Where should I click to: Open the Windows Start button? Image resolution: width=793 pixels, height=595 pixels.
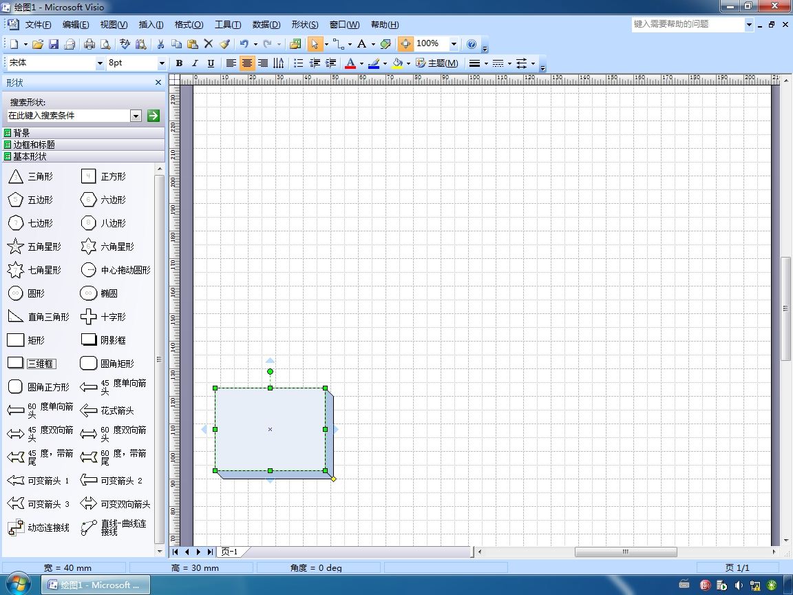pyautogui.click(x=19, y=584)
